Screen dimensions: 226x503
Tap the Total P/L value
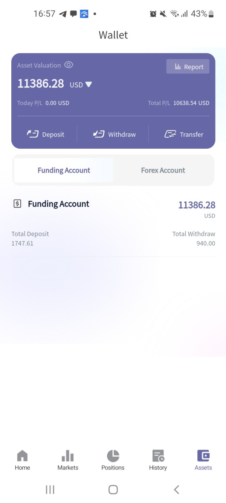tap(191, 103)
